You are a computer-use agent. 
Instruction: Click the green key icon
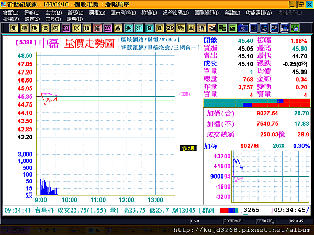point(295,28)
